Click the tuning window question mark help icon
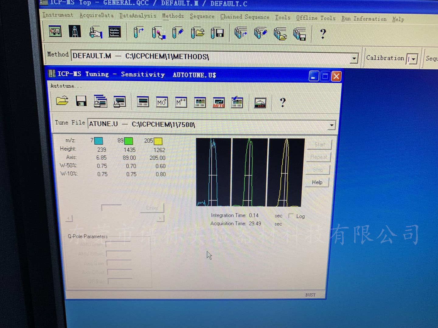 tap(283, 103)
